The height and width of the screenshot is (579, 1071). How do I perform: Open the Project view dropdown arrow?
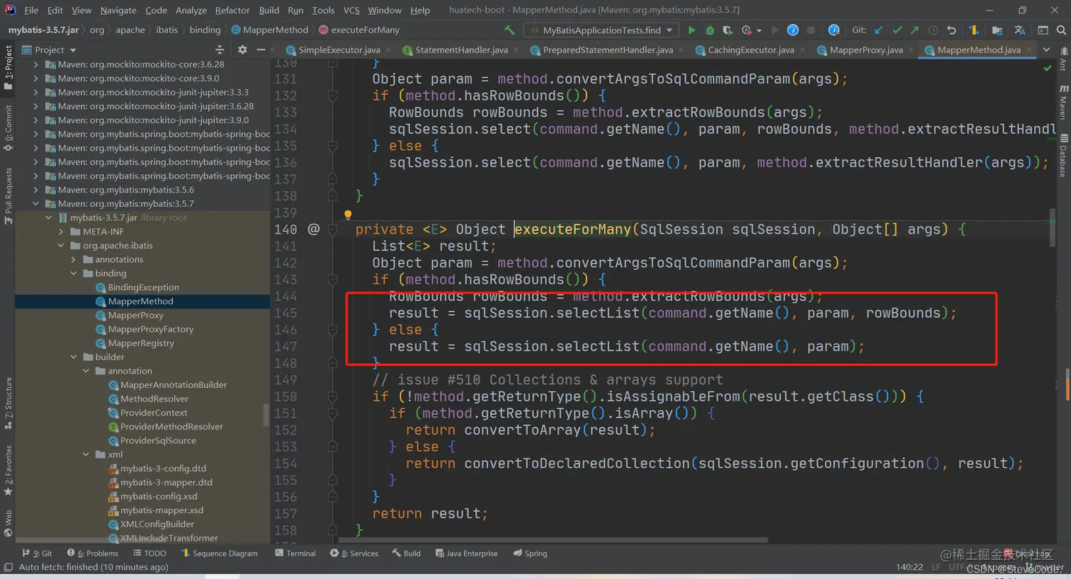click(73, 50)
